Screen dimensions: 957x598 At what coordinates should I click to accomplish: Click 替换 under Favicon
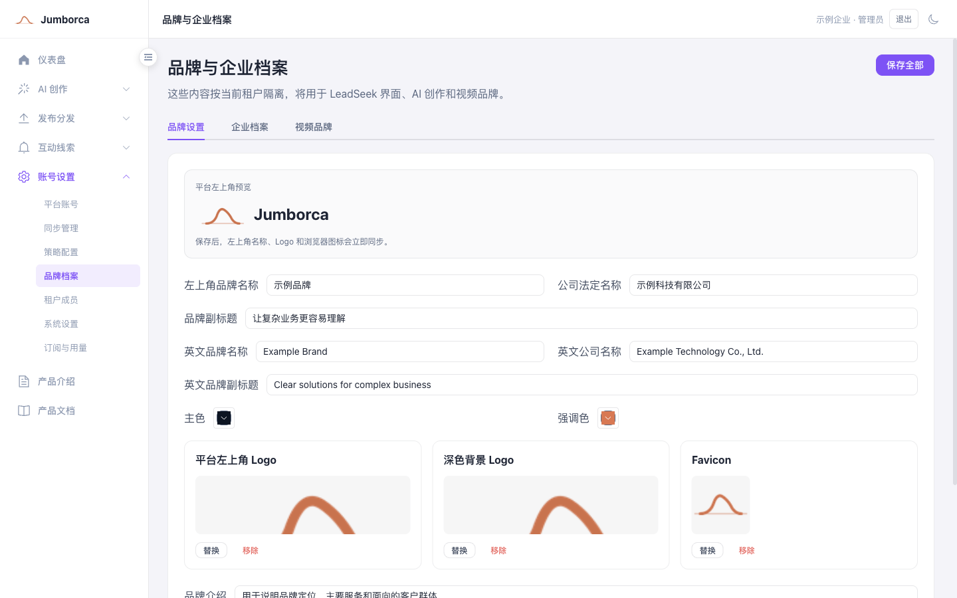point(708,550)
